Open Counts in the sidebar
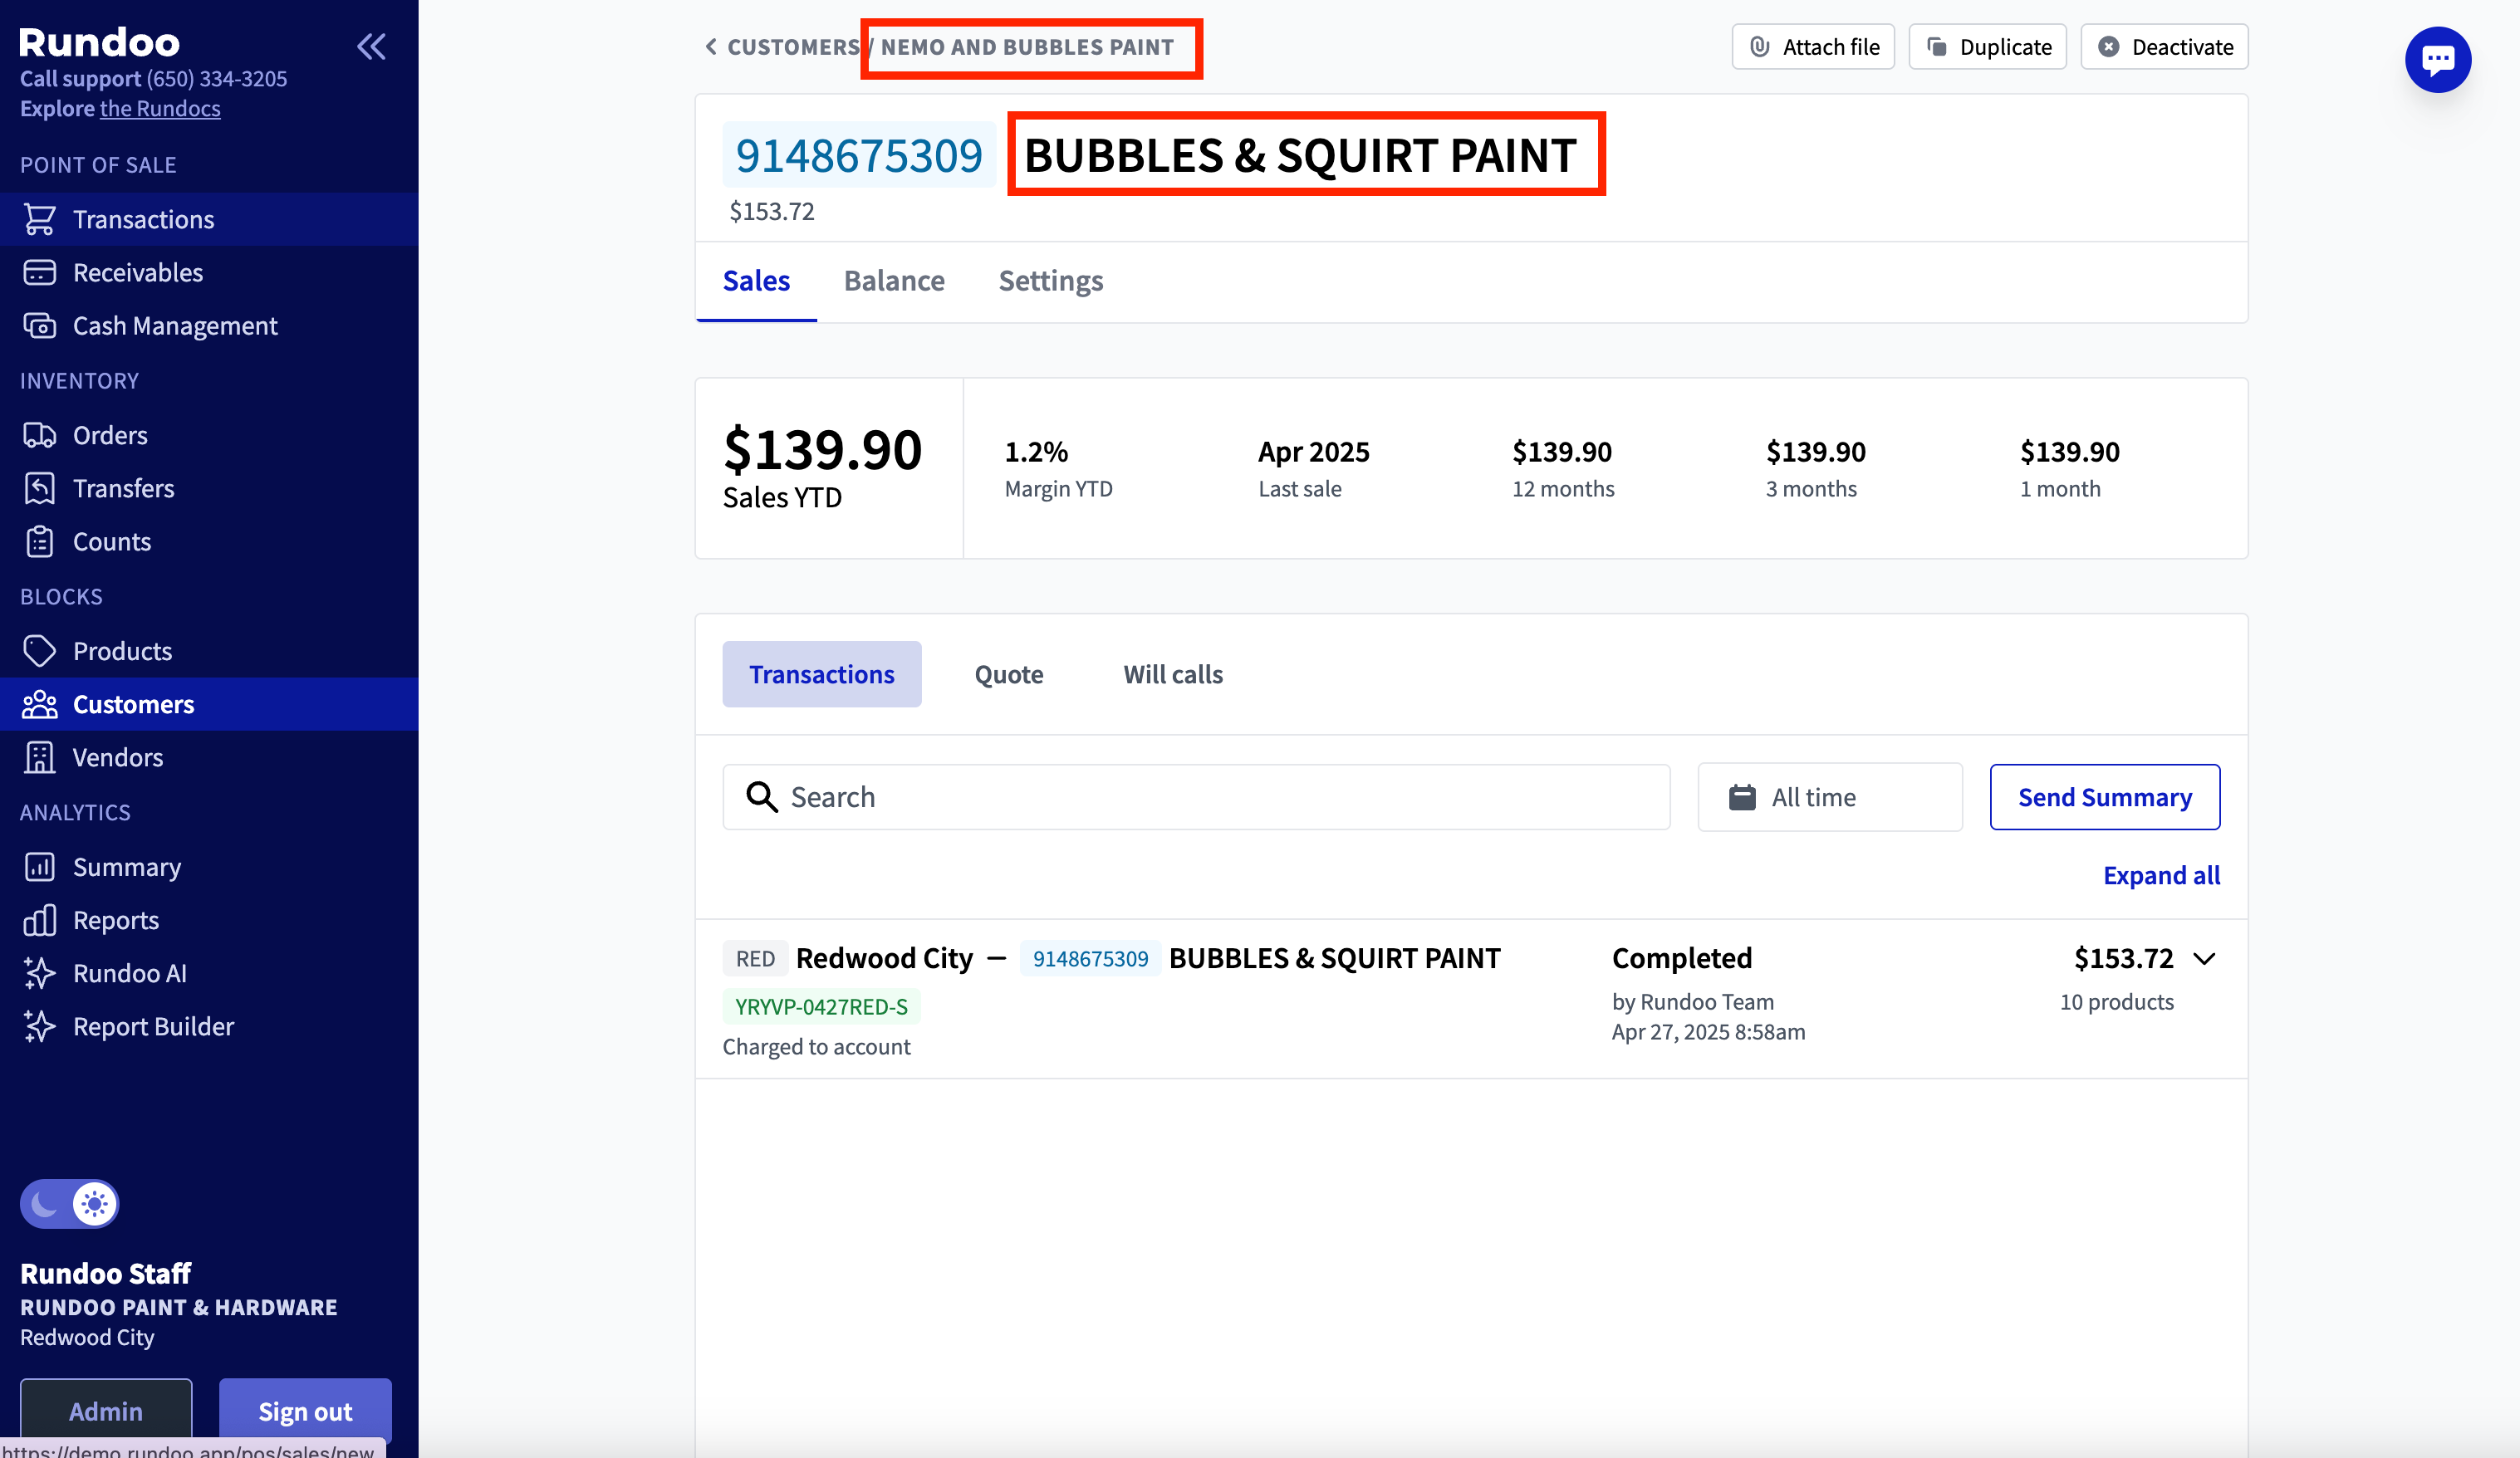This screenshot has height=1458, width=2520. coord(209,541)
